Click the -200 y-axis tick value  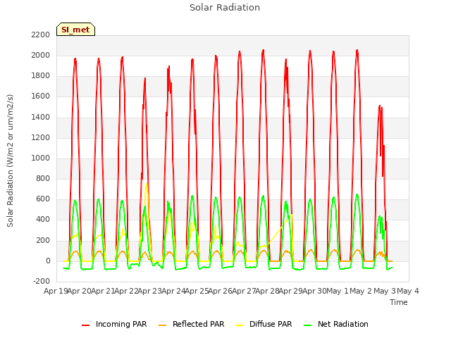[42, 281]
